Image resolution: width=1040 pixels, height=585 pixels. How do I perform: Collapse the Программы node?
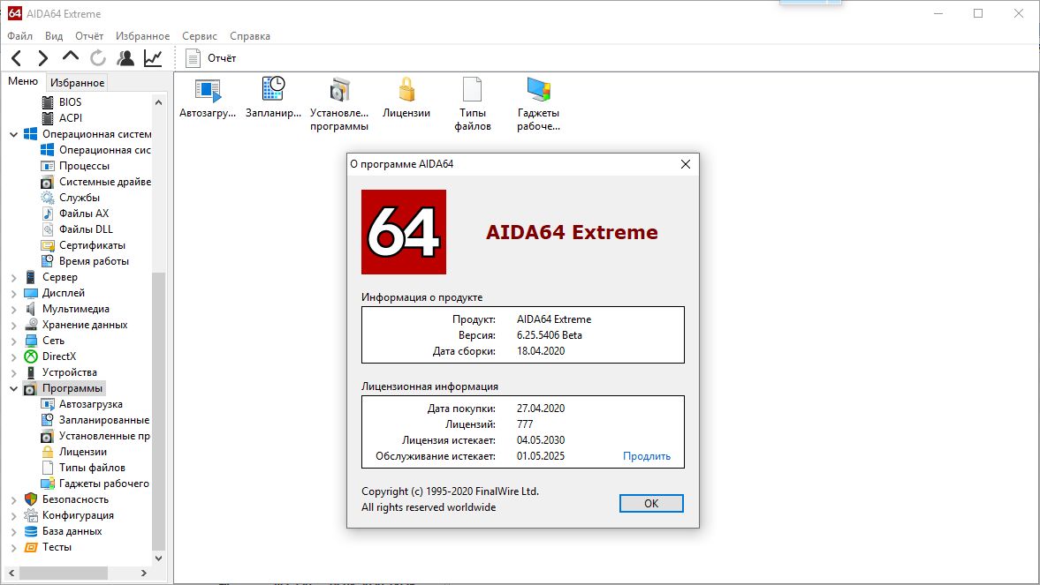click(13, 389)
